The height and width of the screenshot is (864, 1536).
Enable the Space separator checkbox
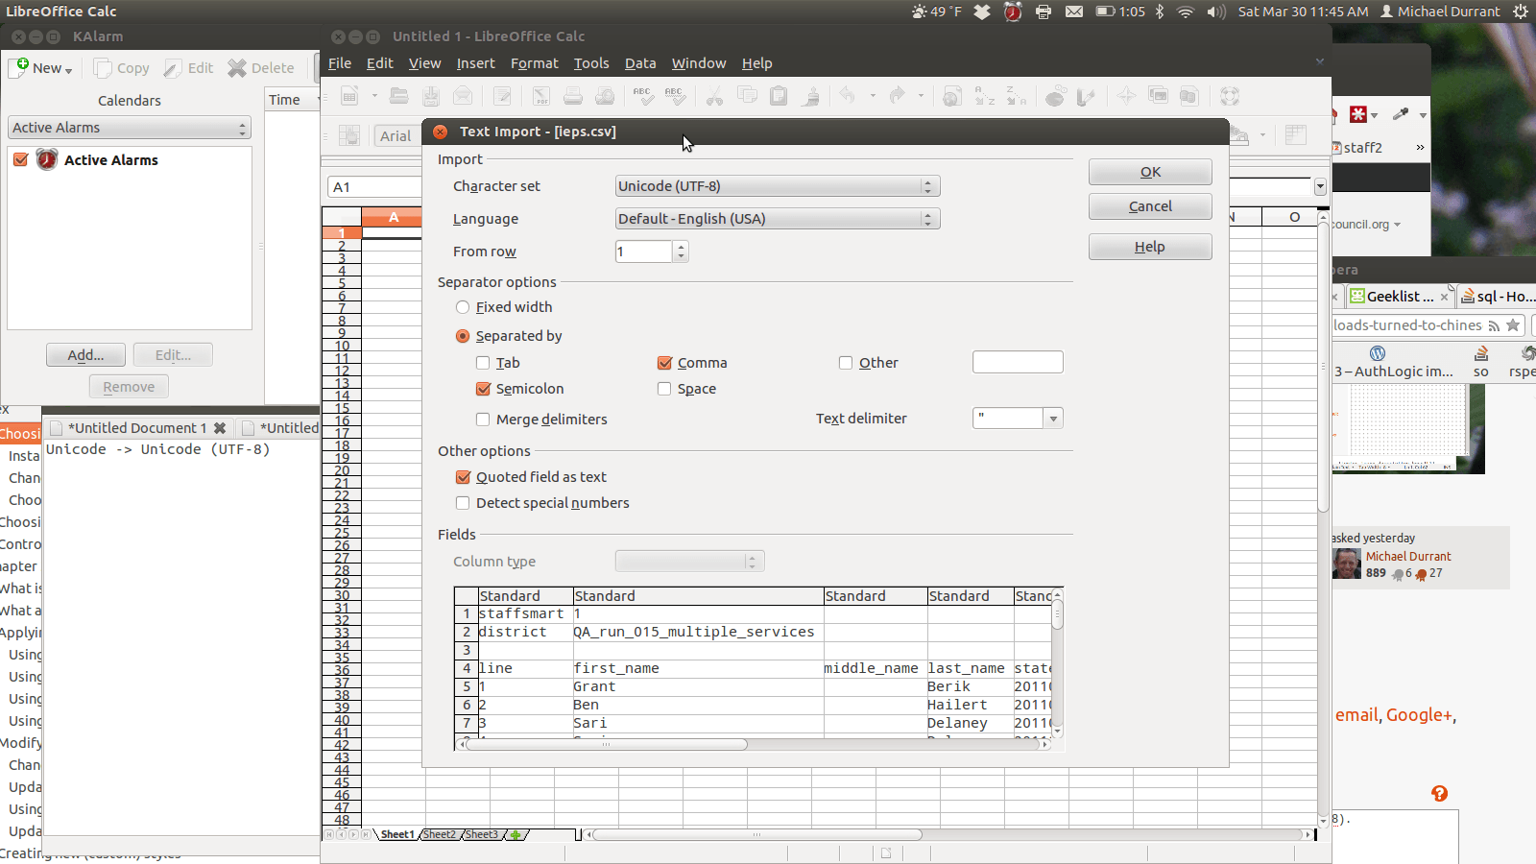click(664, 389)
